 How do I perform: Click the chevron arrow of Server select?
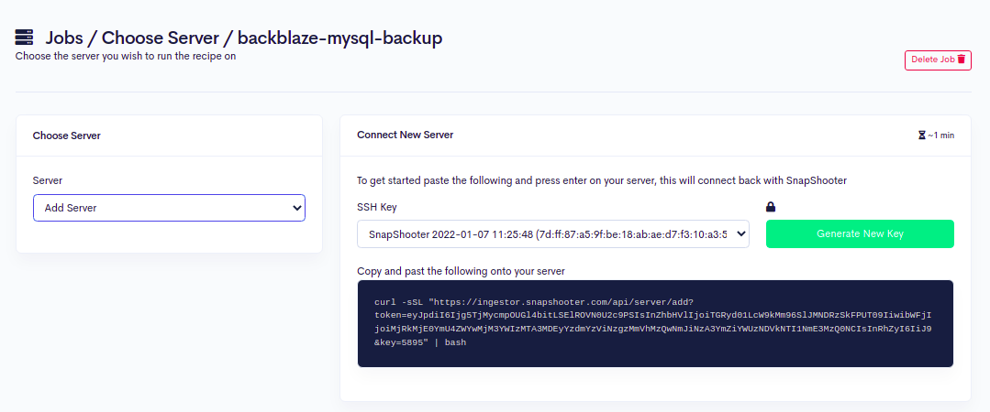295,208
